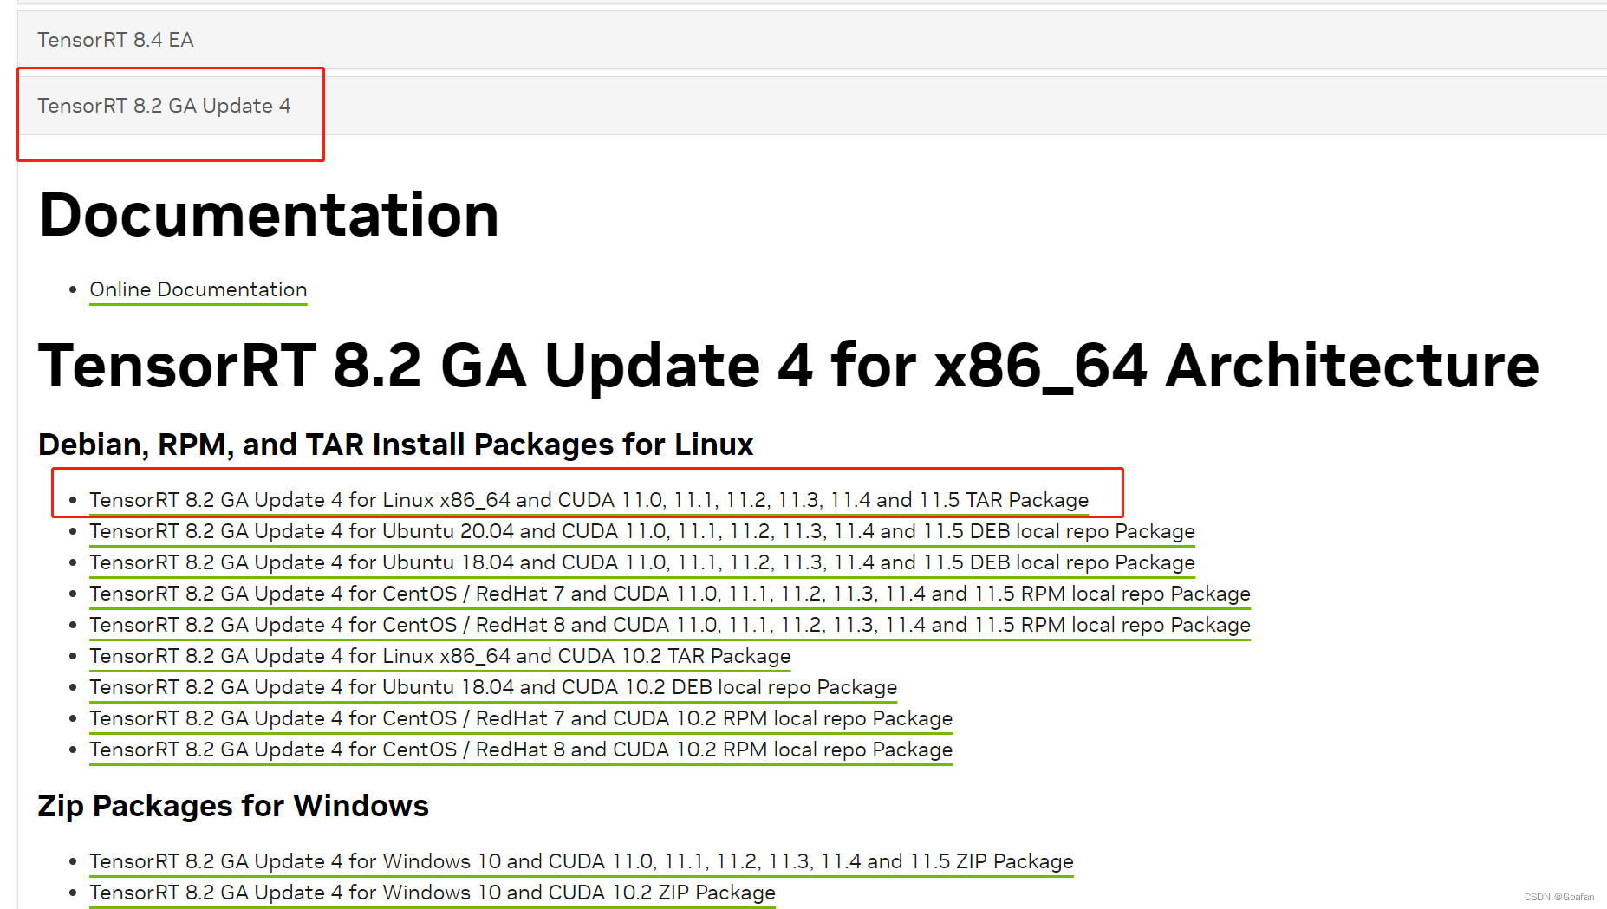Download Windows 10 CUDA 10.2 ZIP package
This screenshot has width=1607, height=909.
click(432, 893)
